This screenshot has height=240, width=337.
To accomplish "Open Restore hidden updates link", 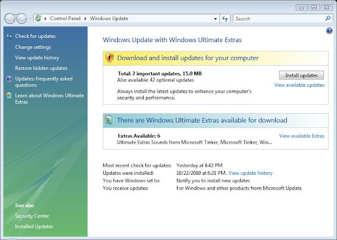I will 41,68.
